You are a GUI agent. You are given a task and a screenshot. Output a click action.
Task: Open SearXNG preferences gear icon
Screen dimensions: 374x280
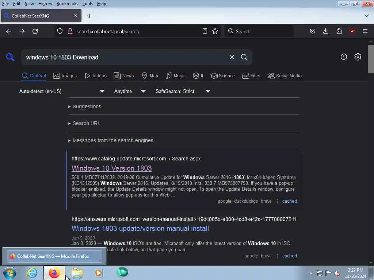[358, 57]
